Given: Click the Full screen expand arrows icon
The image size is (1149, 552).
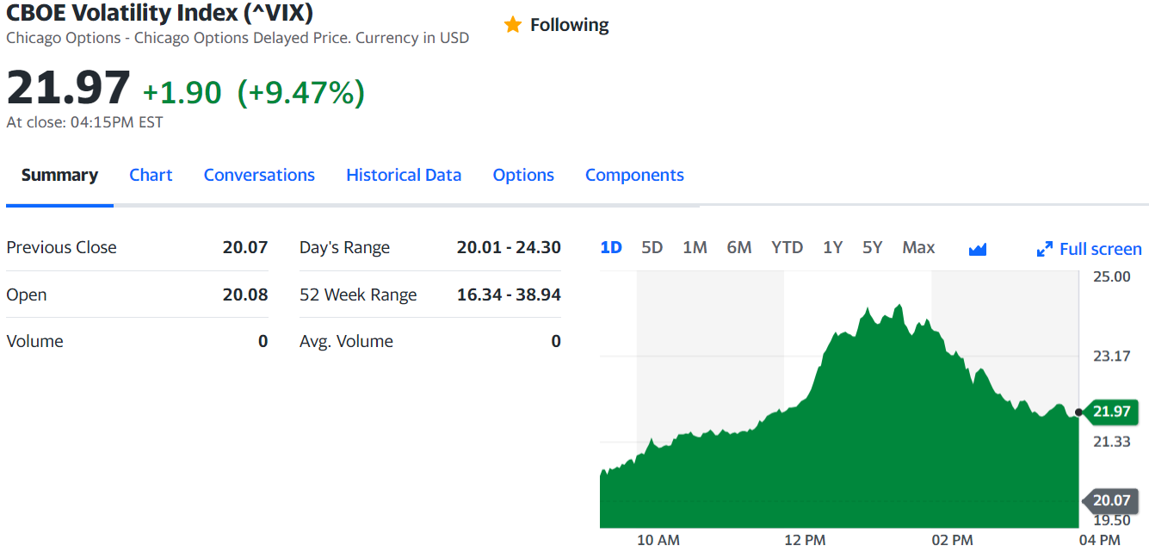Looking at the screenshot, I should tap(1045, 249).
